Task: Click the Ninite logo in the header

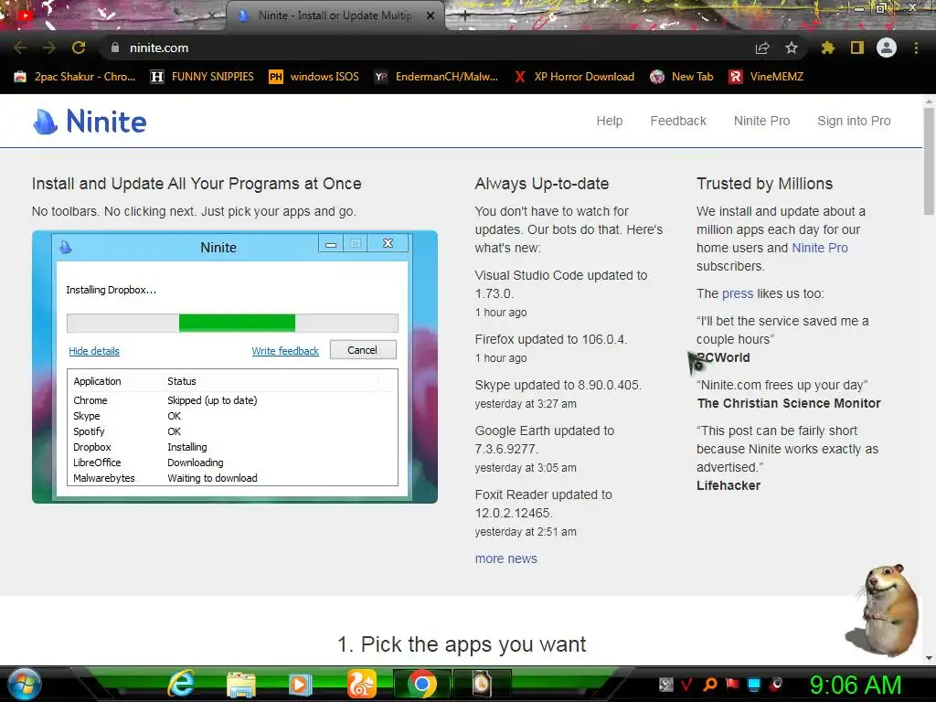Action: click(x=90, y=122)
